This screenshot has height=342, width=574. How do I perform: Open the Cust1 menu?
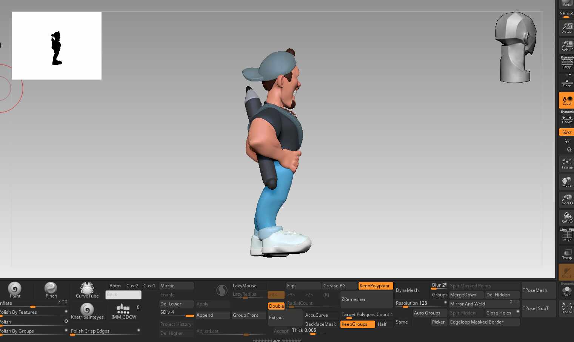tap(149, 286)
